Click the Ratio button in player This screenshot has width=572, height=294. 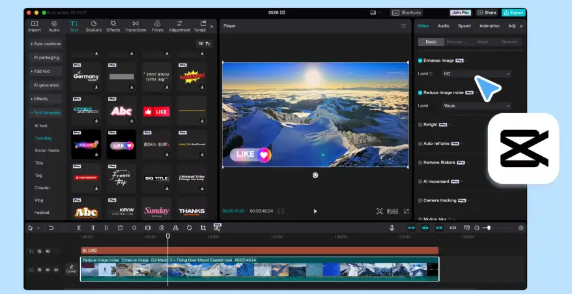[x=393, y=211]
